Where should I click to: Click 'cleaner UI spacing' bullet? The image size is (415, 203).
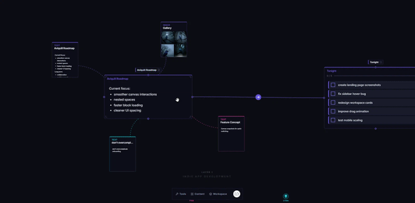click(127, 110)
